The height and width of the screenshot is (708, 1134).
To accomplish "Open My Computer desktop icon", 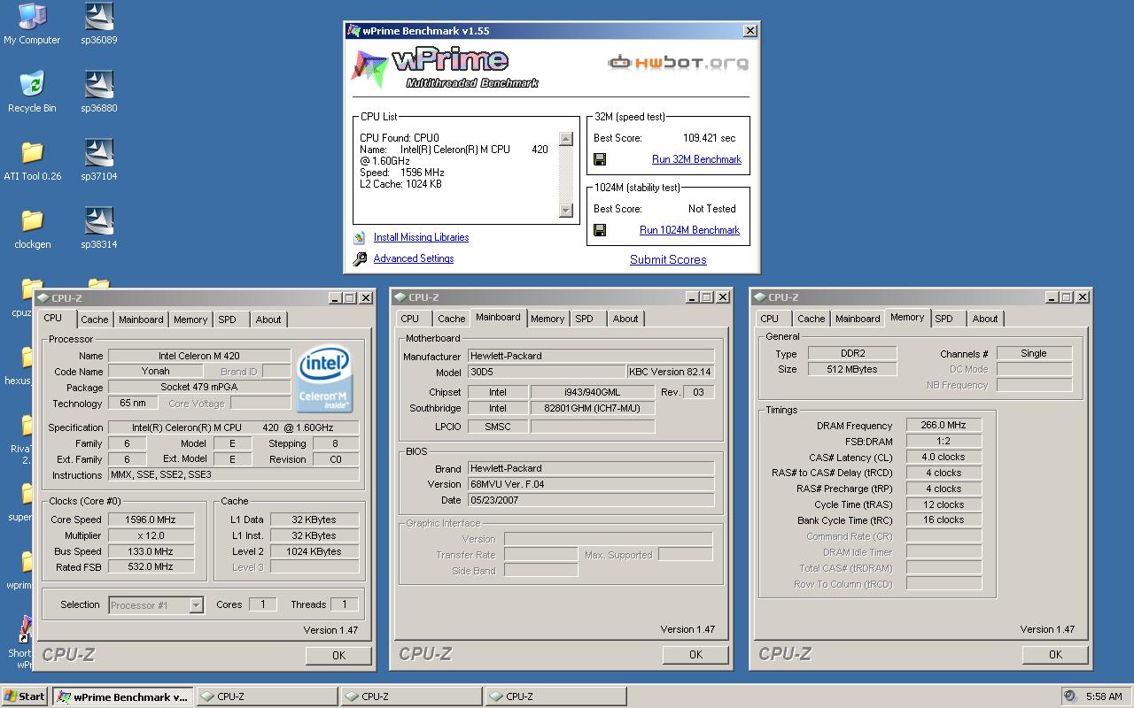I will point(32,24).
